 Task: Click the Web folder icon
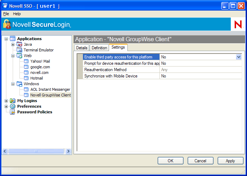pyautogui.click(x=19, y=56)
